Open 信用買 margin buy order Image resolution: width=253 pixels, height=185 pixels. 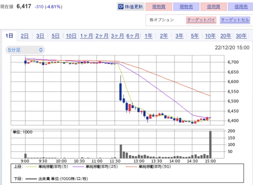(214, 7)
